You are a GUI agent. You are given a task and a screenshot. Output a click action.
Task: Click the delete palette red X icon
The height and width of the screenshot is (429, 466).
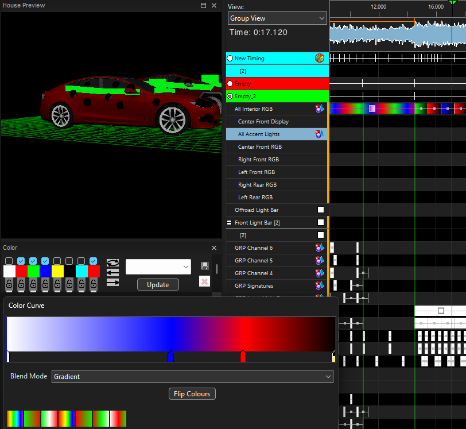[204, 281]
